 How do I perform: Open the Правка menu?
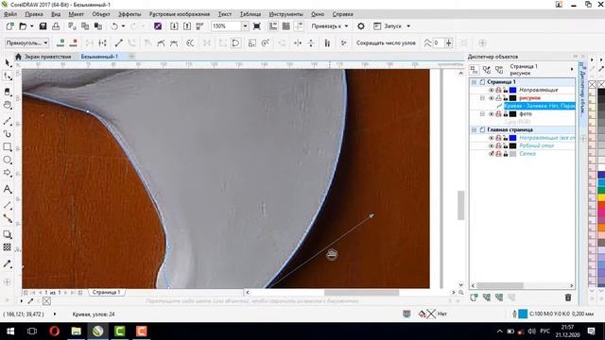(x=34, y=14)
